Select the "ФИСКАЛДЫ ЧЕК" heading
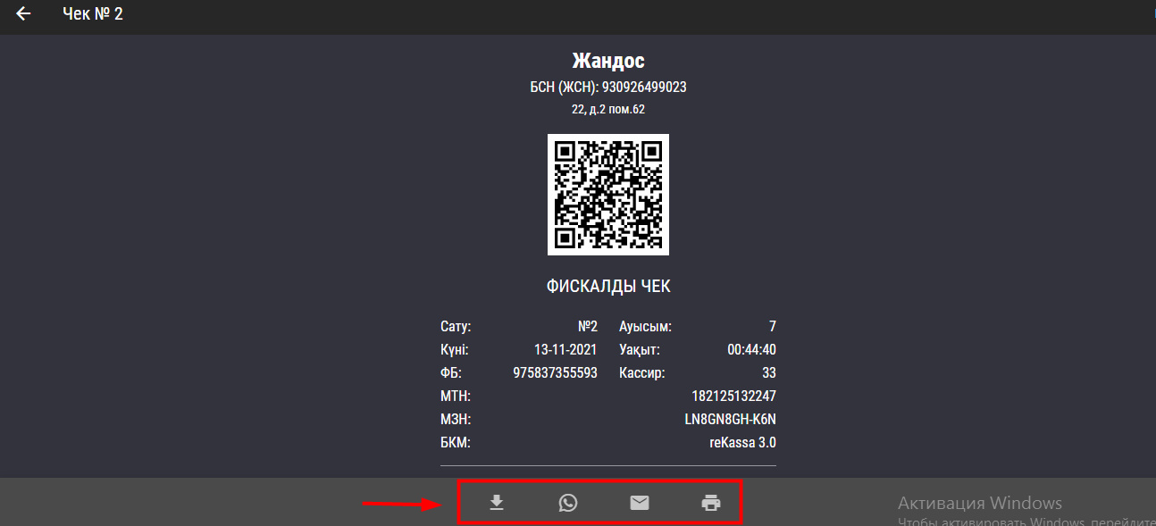Screen dimensions: 1156x526 coord(608,287)
